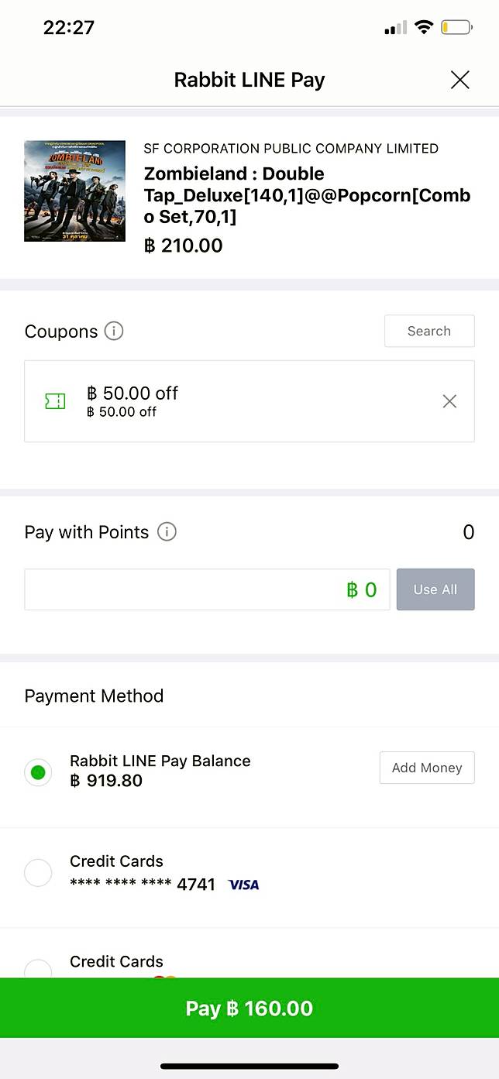The width and height of the screenshot is (499, 1079).
Task: Tap the green coupon ticket icon
Action: (55, 401)
